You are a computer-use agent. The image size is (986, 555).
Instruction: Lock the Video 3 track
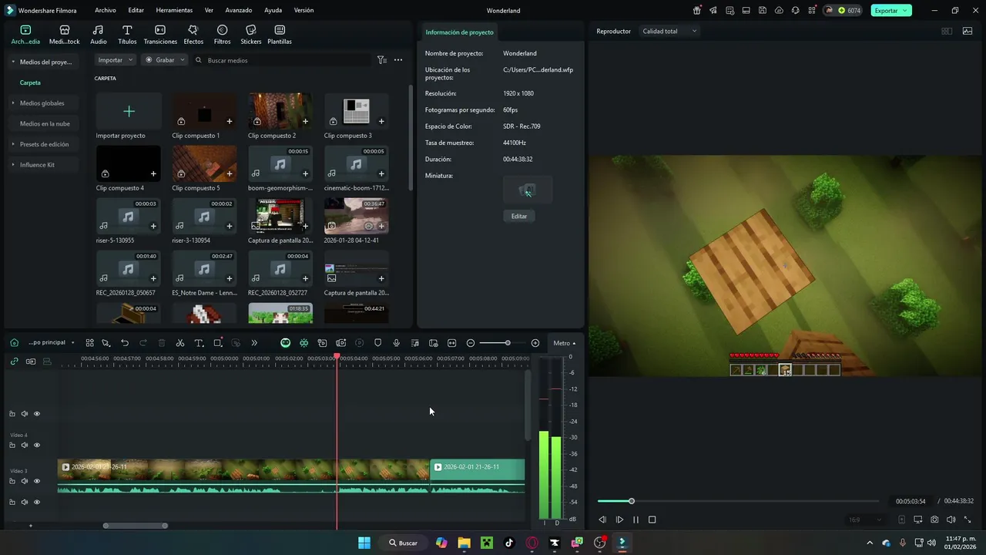[12, 481]
